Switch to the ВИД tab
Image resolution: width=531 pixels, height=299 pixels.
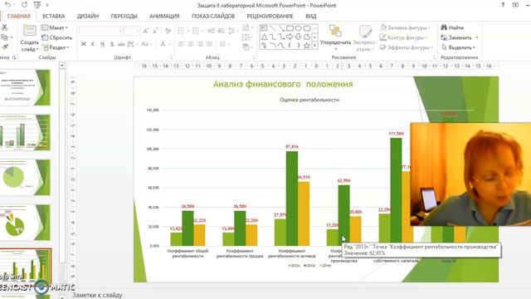pyautogui.click(x=310, y=16)
